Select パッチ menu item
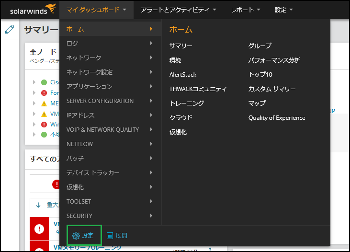The height and width of the screenshot is (252, 350). (111, 159)
